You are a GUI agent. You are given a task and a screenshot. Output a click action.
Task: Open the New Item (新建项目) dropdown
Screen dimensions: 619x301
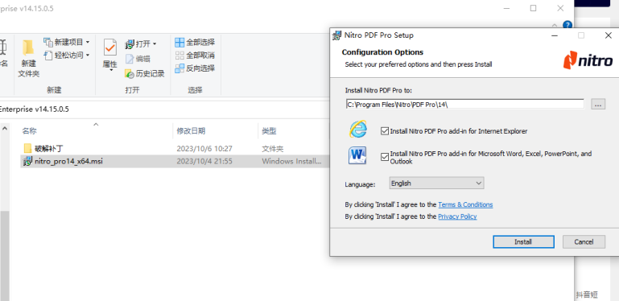[x=67, y=42]
